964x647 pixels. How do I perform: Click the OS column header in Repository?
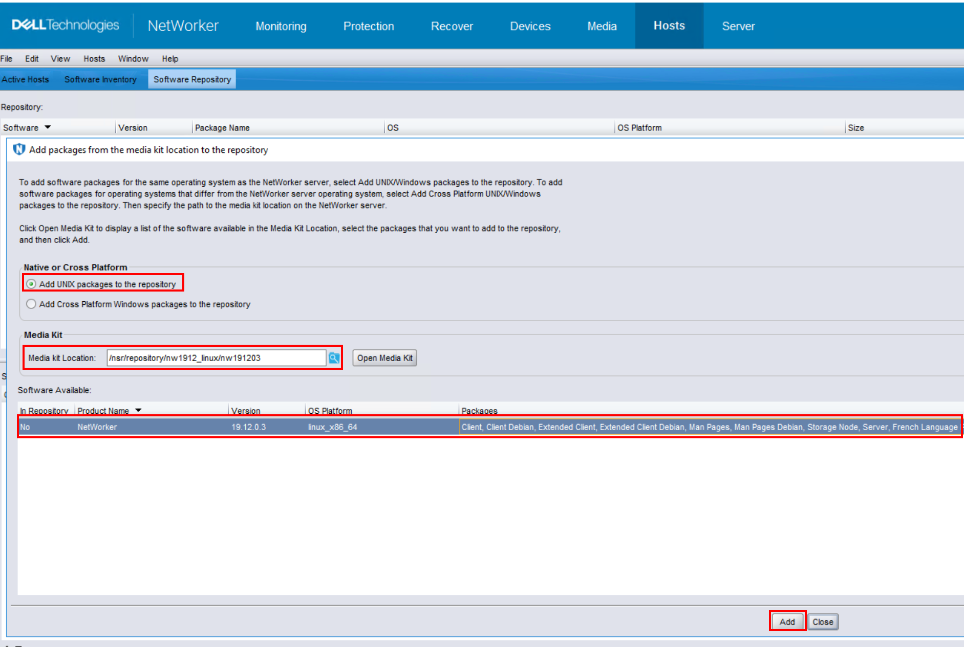[499, 127]
